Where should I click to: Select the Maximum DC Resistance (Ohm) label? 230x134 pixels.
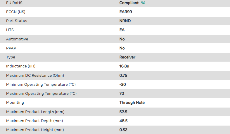(35, 75)
